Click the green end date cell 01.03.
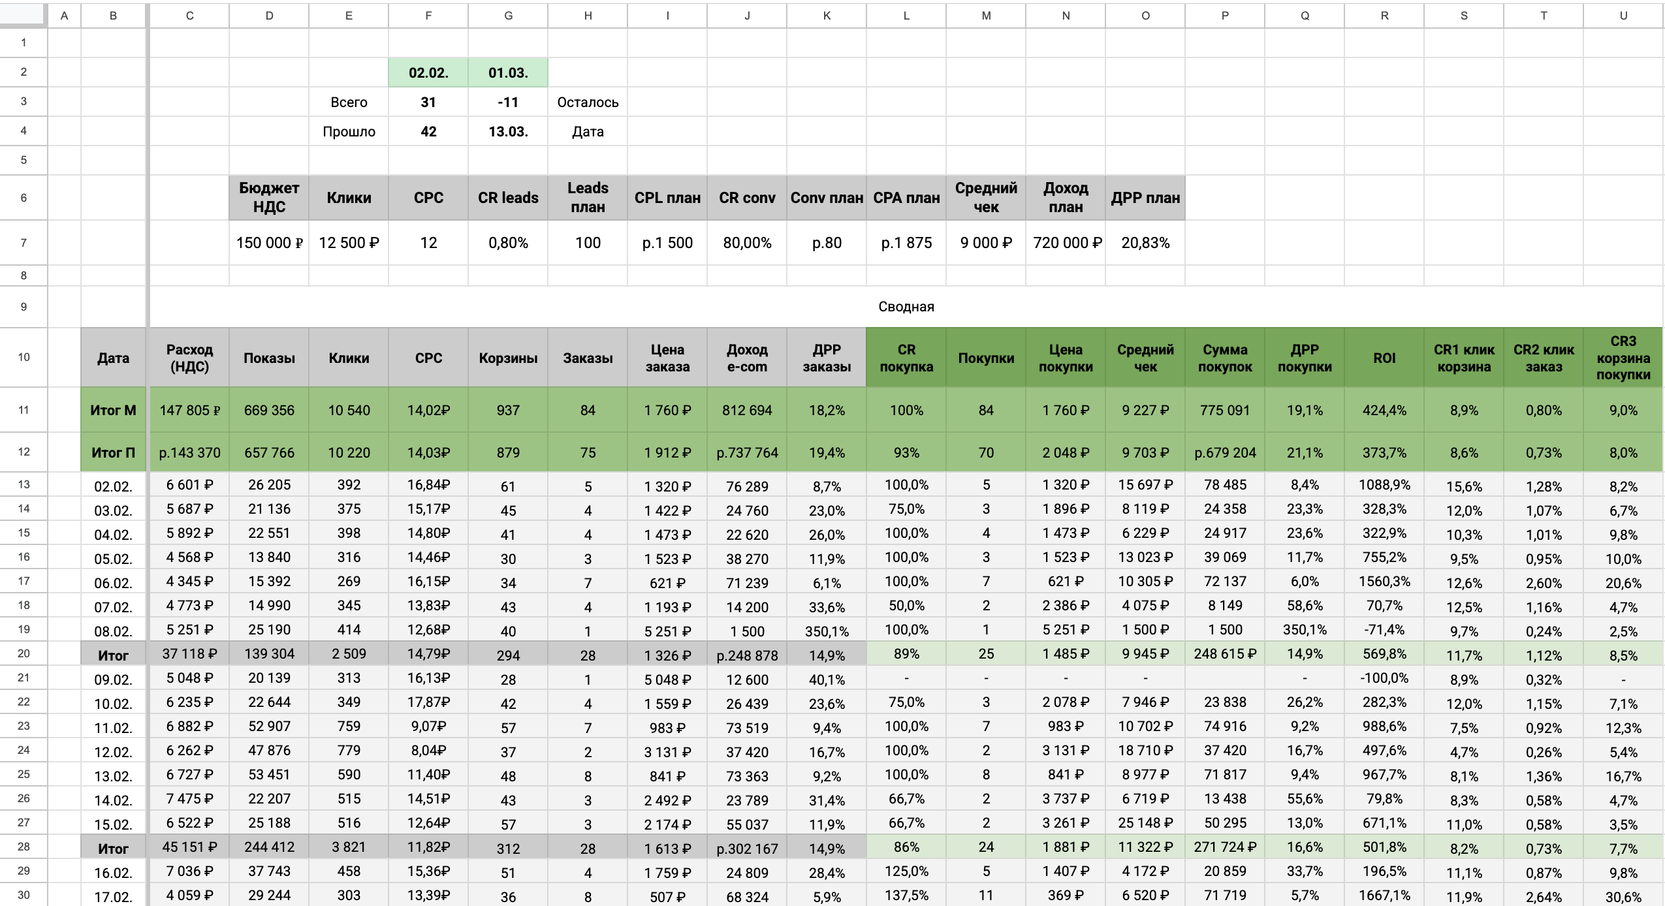The width and height of the screenshot is (1665, 906). point(508,72)
